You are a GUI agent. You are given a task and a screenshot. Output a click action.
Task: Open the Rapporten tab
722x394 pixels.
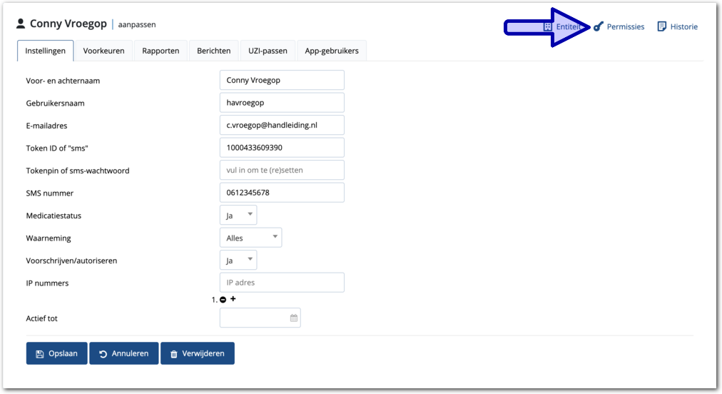161,51
